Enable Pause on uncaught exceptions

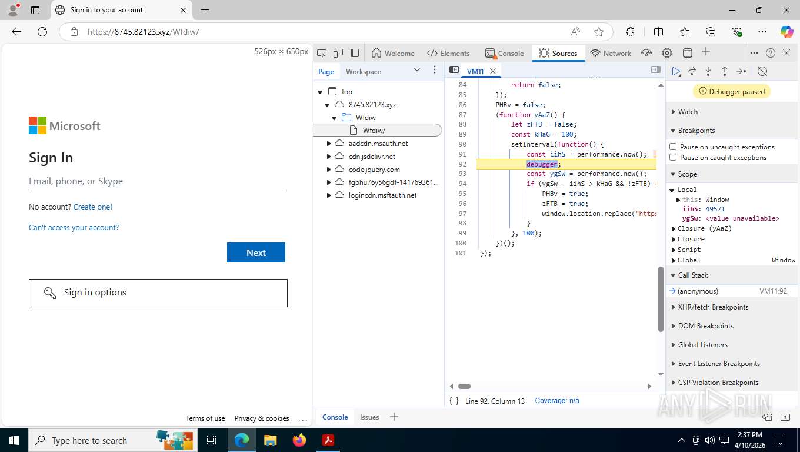click(673, 147)
